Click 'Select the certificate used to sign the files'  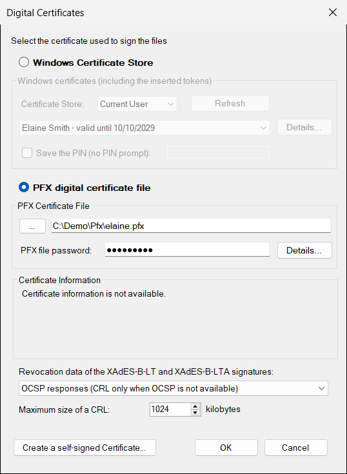[89, 41]
